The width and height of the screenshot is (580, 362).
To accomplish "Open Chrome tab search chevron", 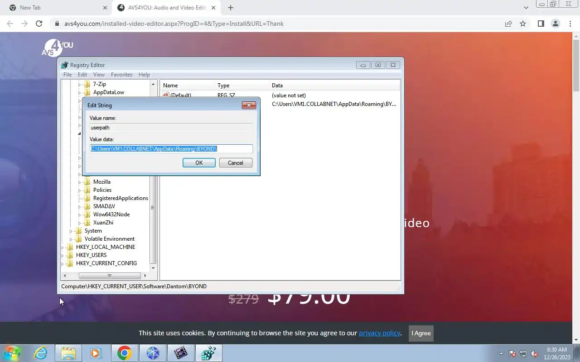I will tap(526, 8).
